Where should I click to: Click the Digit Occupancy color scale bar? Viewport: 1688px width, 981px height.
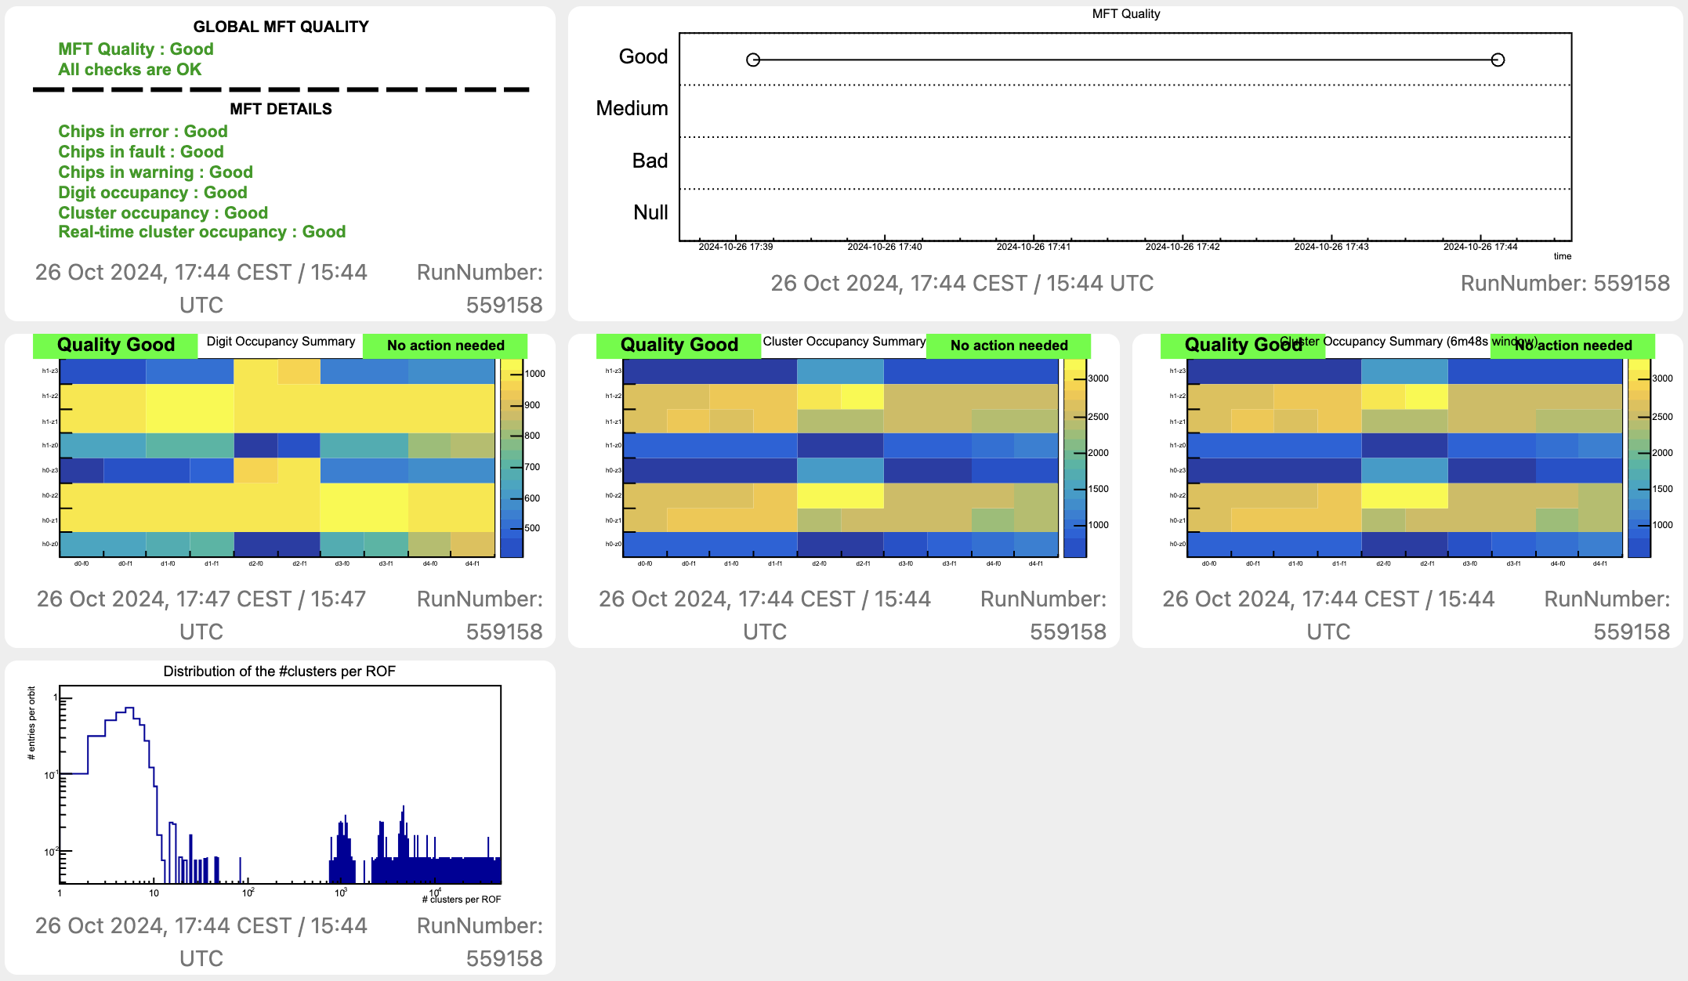click(x=512, y=458)
